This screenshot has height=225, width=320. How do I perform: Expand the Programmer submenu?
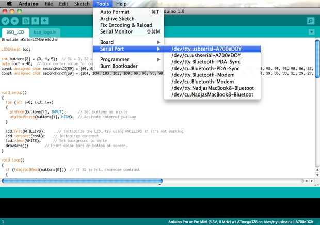(x=129, y=59)
